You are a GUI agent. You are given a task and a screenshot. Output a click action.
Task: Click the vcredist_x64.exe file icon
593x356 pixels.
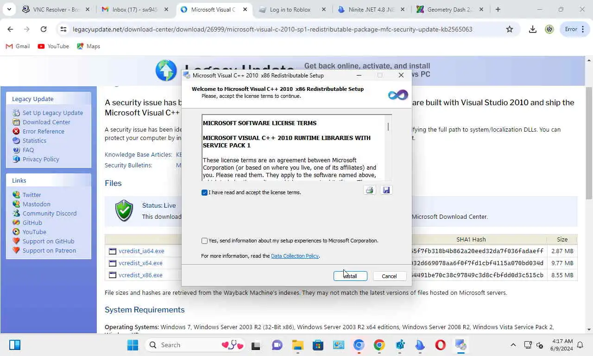pos(112,263)
